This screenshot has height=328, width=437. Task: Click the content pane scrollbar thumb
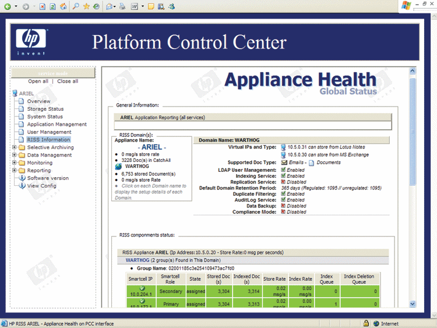pyautogui.click(x=413, y=132)
